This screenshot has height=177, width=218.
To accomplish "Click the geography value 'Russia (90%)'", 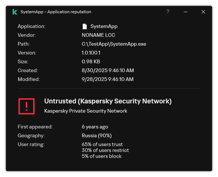I will [96, 135].
